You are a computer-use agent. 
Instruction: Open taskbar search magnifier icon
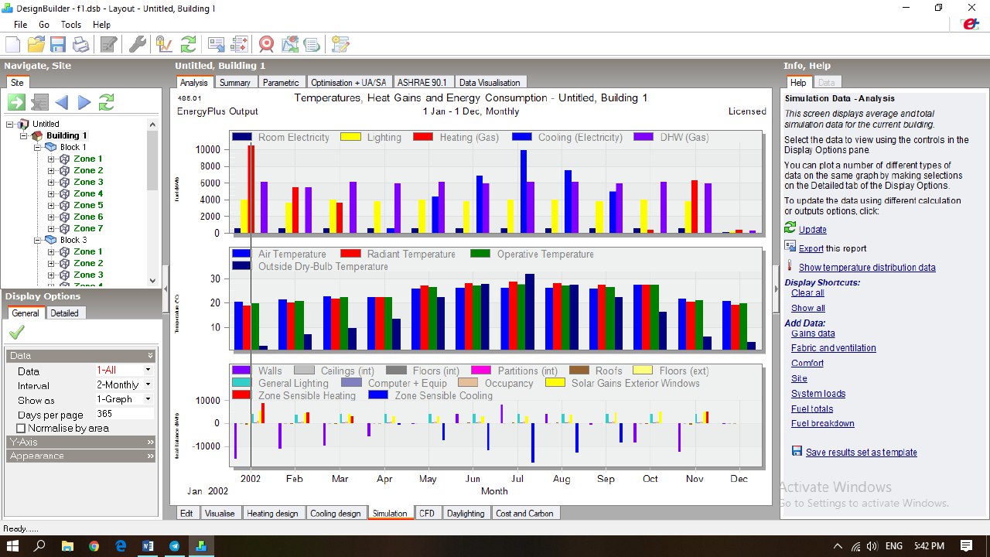[x=40, y=546]
